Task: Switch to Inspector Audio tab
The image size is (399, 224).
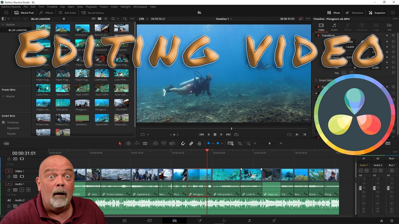Action: [334, 27]
